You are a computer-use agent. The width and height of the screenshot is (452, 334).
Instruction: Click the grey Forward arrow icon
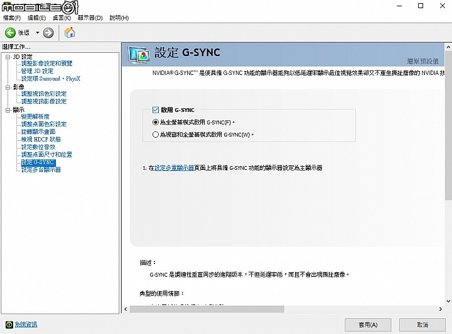(x=48, y=33)
